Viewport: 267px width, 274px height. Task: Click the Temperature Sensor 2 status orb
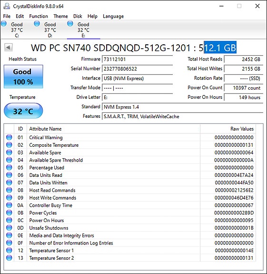pos(9,258)
